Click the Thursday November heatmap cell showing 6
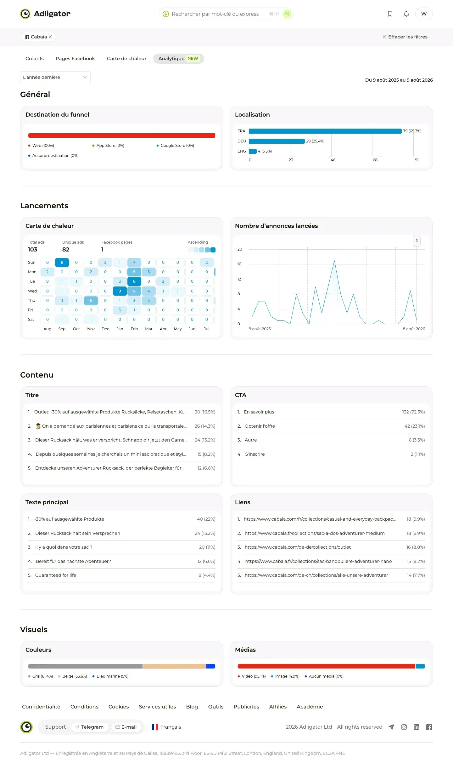Screen dimensions: 453x769 point(91,301)
